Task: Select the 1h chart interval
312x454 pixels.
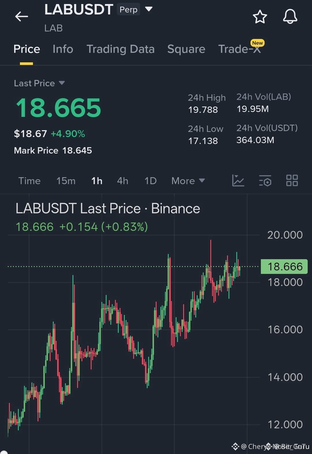Action: click(97, 181)
